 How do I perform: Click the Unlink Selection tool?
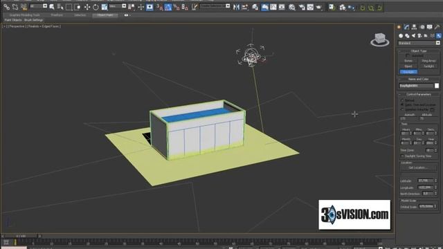coord(15,7)
